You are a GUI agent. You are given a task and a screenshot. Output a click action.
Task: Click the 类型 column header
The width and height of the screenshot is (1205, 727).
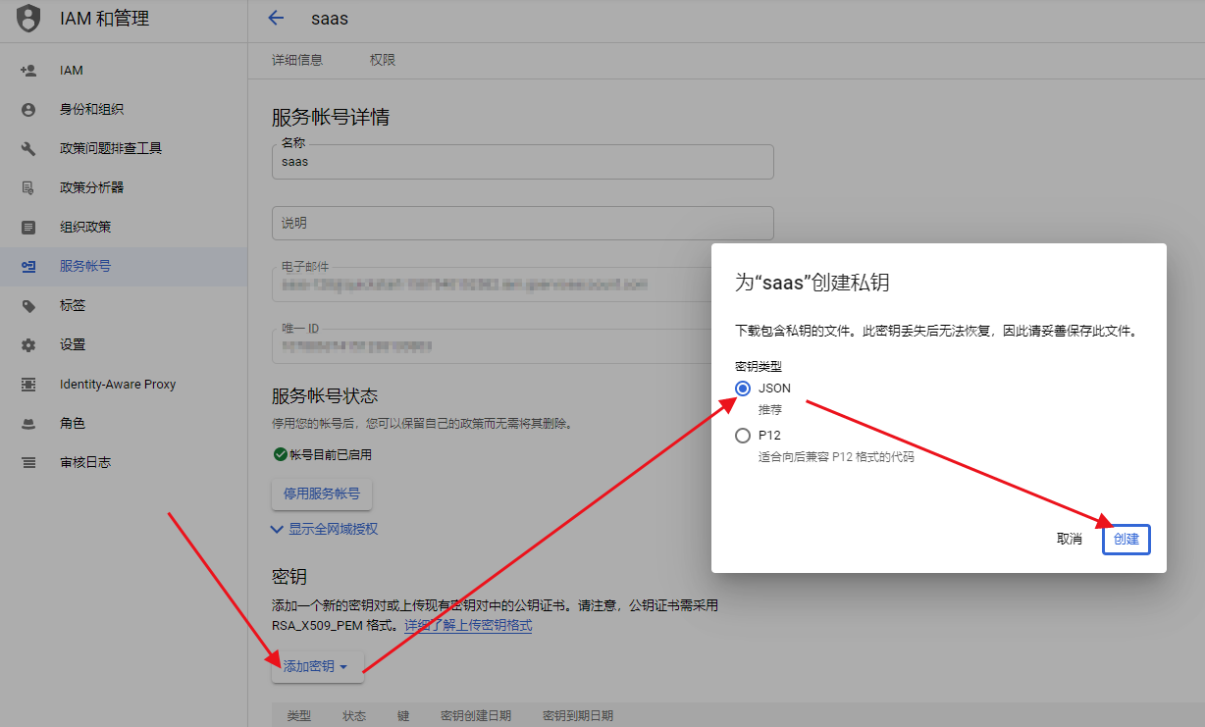click(299, 716)
